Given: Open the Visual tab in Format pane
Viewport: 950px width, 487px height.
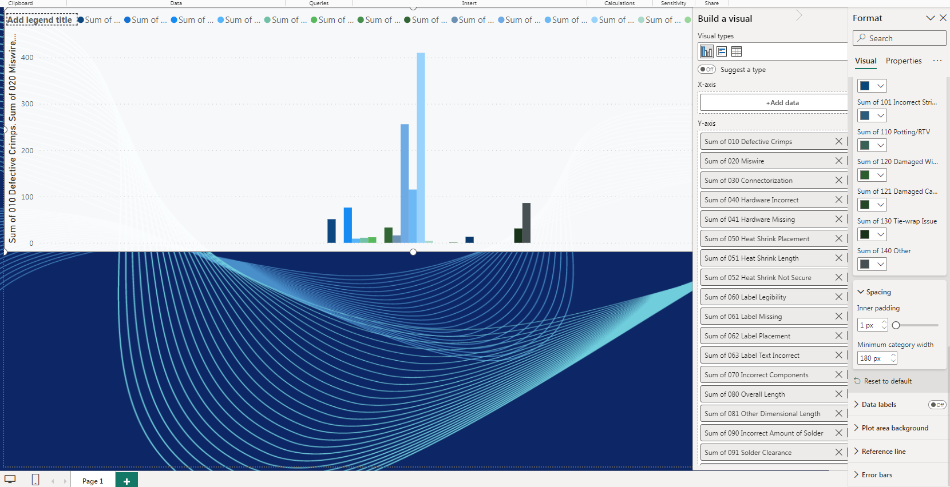Looking at the screenshot, I should (x=866, y=61).
